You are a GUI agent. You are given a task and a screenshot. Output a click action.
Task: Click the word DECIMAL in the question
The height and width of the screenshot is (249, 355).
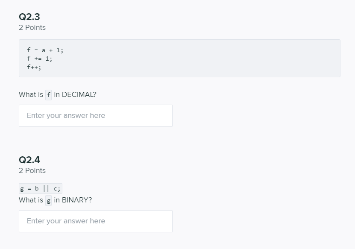pyautogui.click(x=79, y=95)
